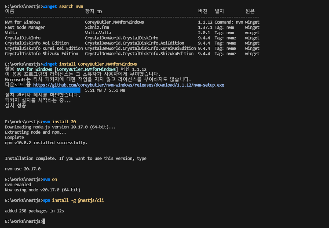Select the 'NVM for Windows' row name
The width and height of the screenshot is (329, 228).
click(x=23, y=22)
